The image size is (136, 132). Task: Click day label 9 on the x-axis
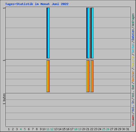(41, 129)
